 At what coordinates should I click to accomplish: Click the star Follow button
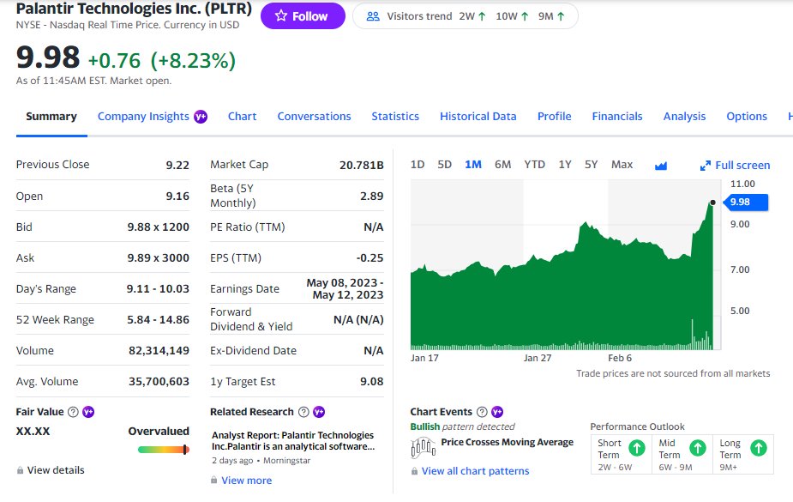[x=303, y=16]
